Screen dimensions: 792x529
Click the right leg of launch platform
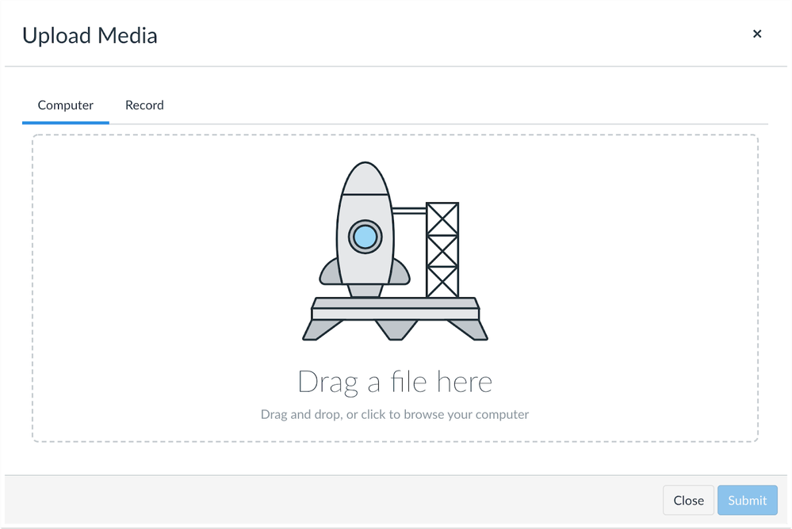pyautogui.click(x=468, y=330)
